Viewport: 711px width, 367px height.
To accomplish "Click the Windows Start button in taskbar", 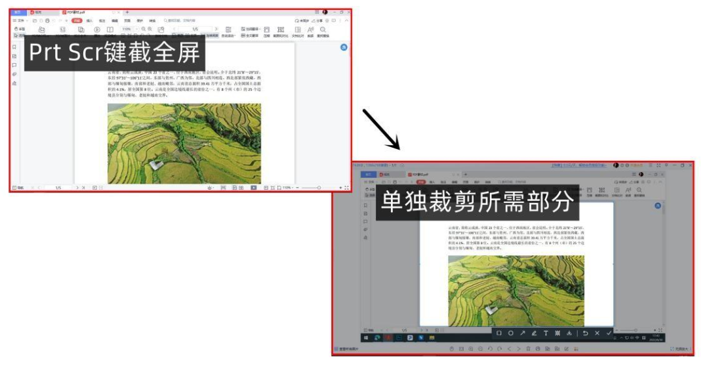I will click(366, 337).
